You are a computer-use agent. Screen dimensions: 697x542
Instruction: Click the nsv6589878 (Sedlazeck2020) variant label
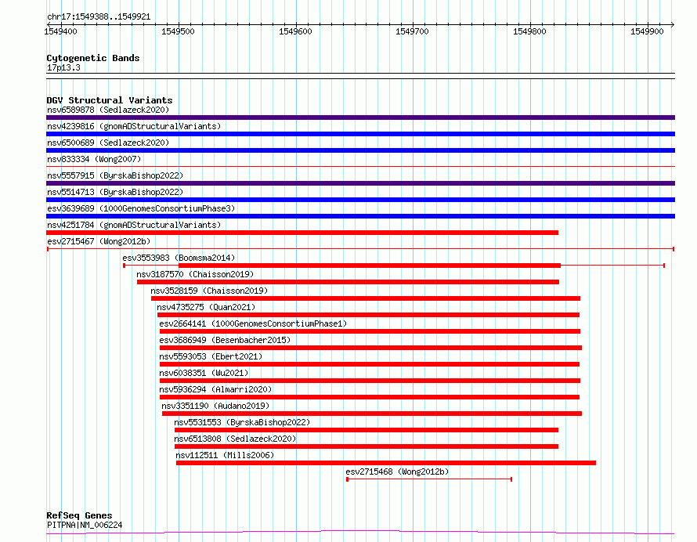tap(108, 110)
